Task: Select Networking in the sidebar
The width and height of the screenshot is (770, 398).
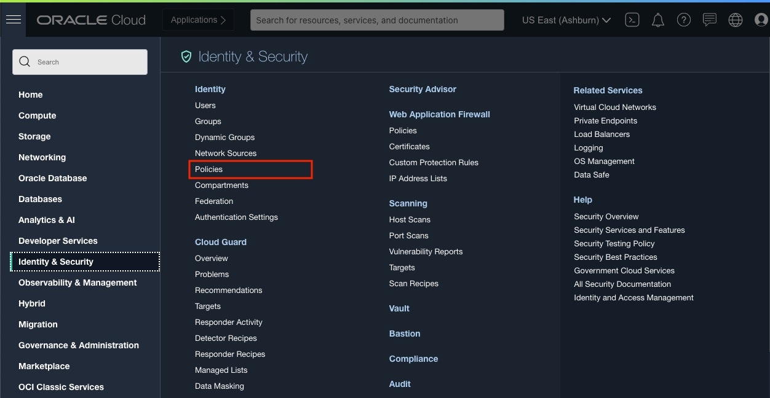Action: tap(42, 157)
